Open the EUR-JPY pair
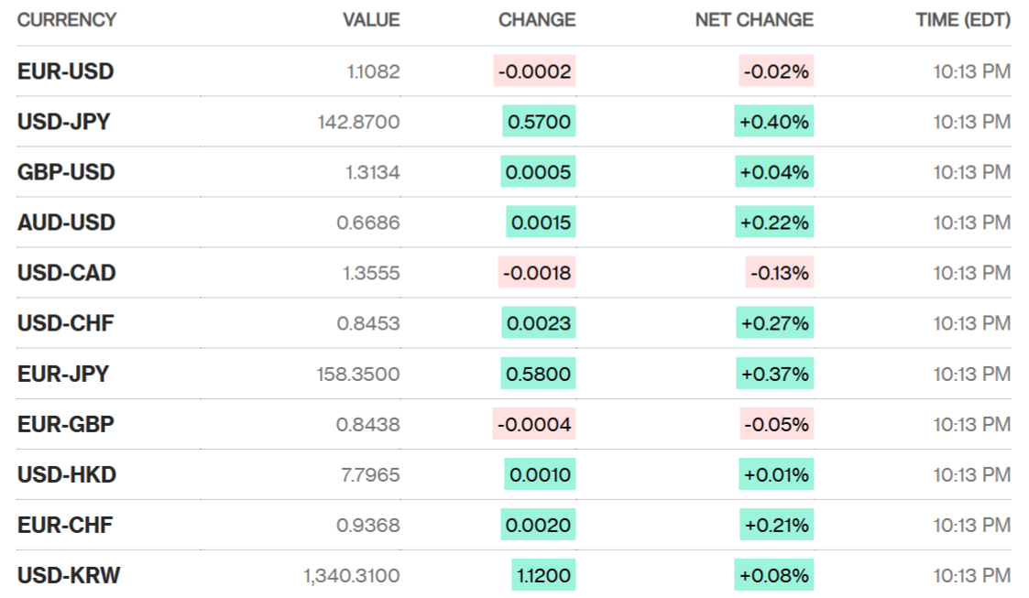This screenshot has height=598, width=1029. (62, 374)
